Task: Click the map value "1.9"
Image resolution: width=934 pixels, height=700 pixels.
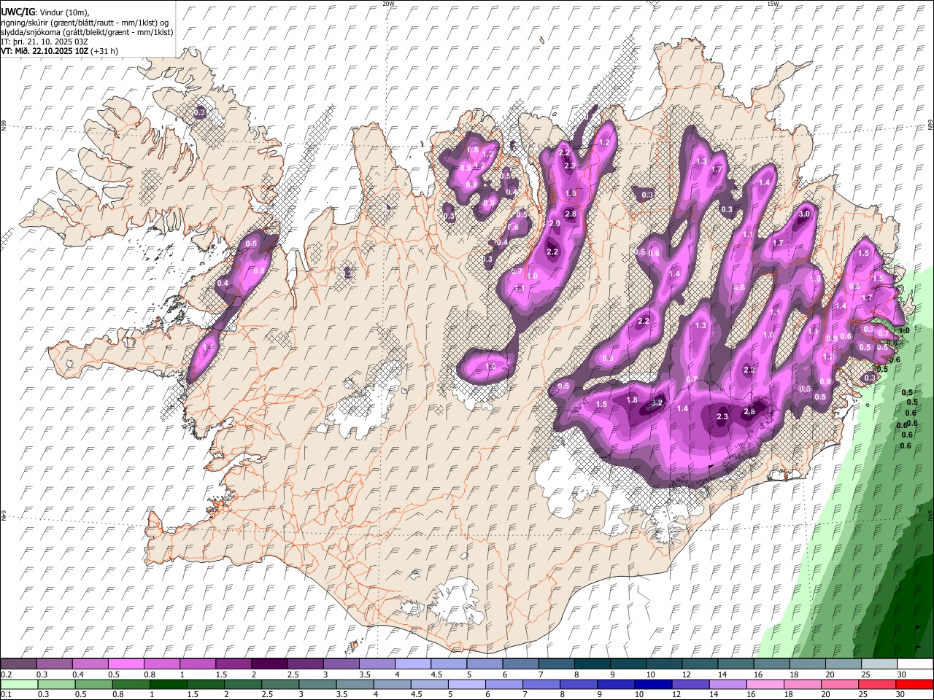Action: (x=490, y=366)
